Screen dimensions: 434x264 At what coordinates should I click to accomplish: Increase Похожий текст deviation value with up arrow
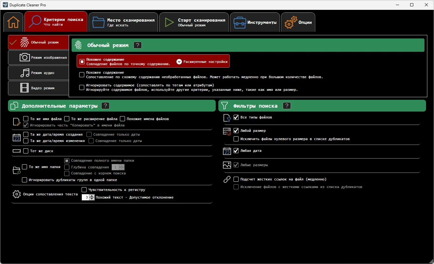(x=92, y=196)
